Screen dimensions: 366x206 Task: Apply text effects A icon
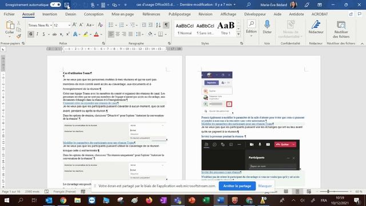pyautogui.click(x=75, y=34)
